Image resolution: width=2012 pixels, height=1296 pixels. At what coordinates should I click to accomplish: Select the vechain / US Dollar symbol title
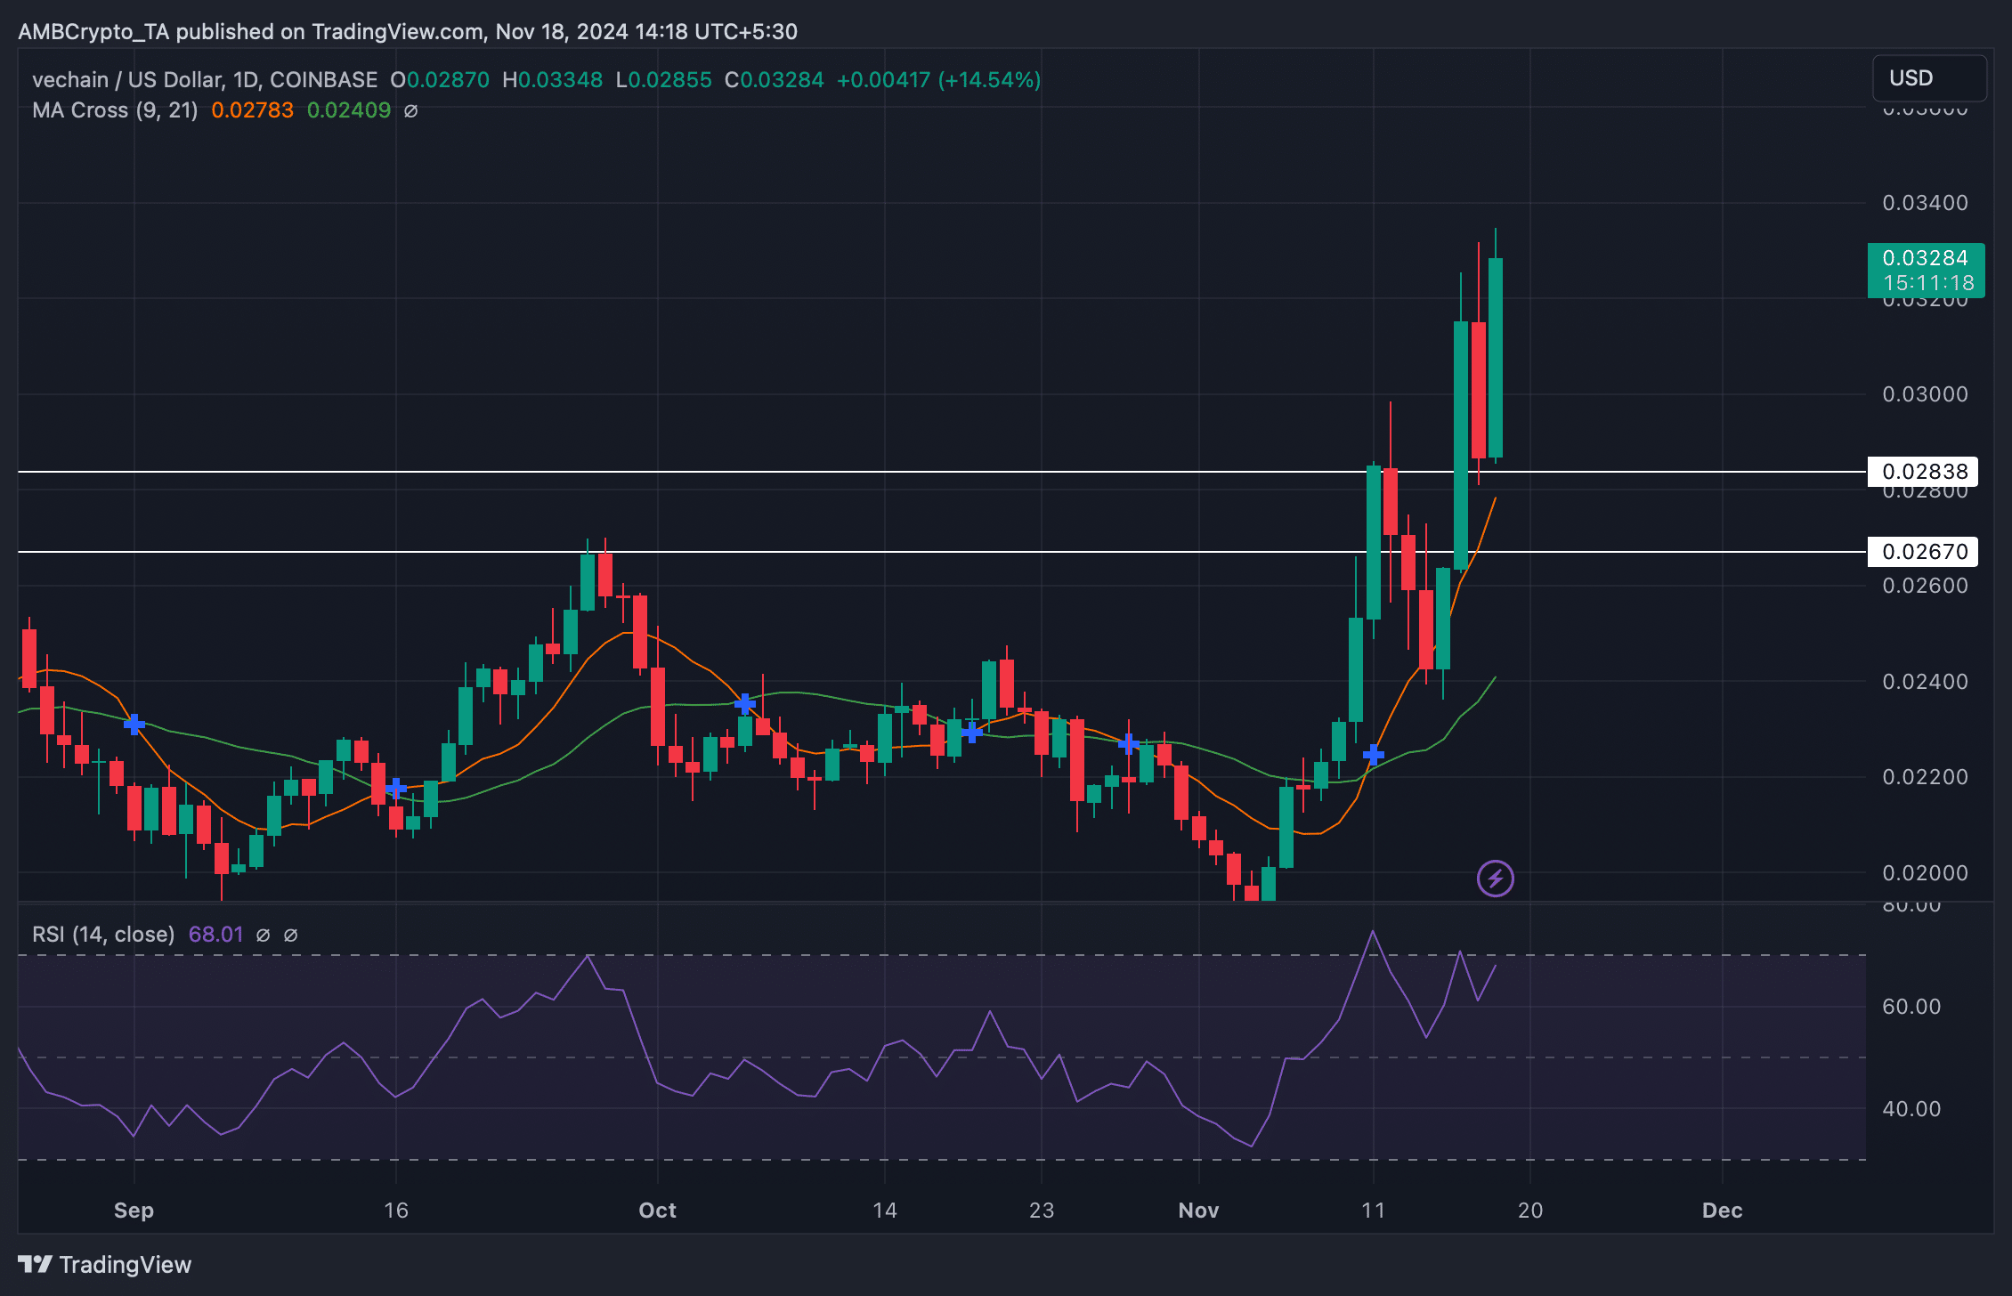pos(205,80)
